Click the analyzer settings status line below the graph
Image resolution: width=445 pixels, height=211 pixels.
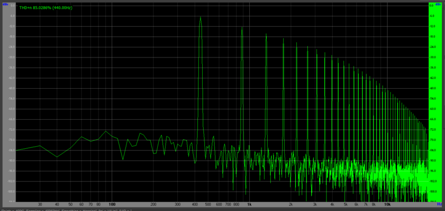pos(67,210)
